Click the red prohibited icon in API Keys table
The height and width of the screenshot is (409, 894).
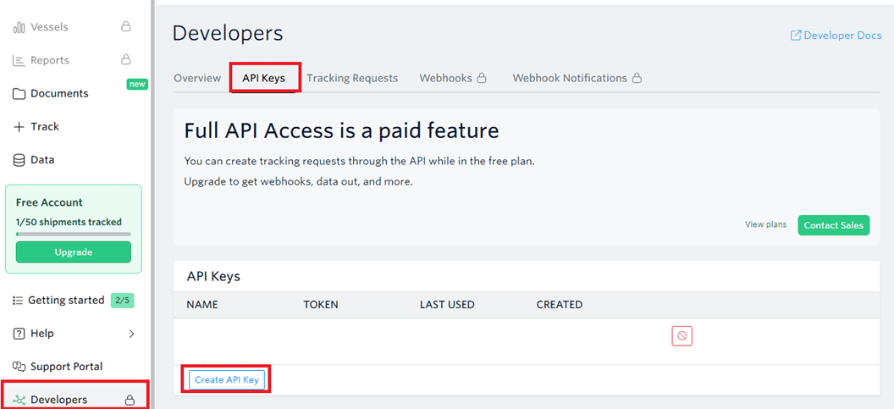682,336
